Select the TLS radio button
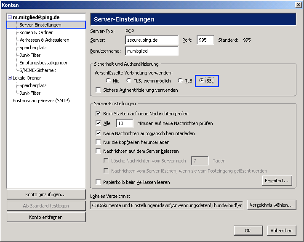This screenshot has width=304, height=242. [180, 81]
